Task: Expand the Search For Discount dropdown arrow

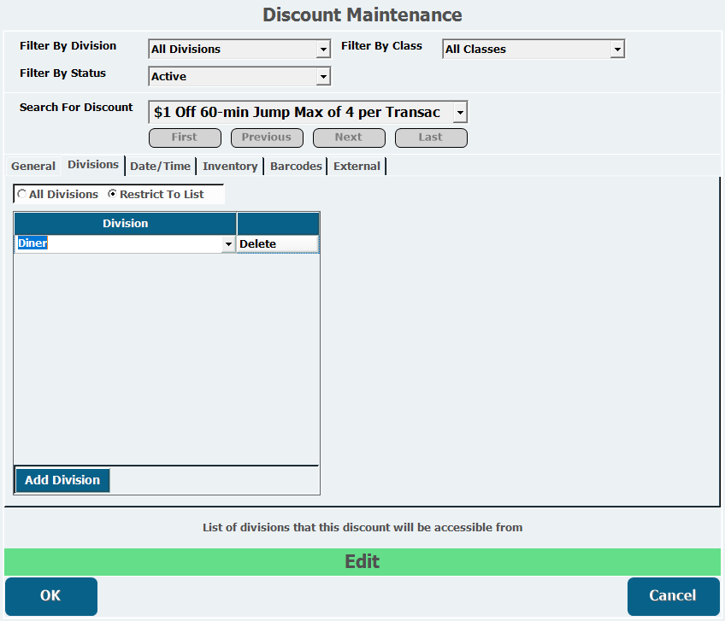Action: [460, 112]
